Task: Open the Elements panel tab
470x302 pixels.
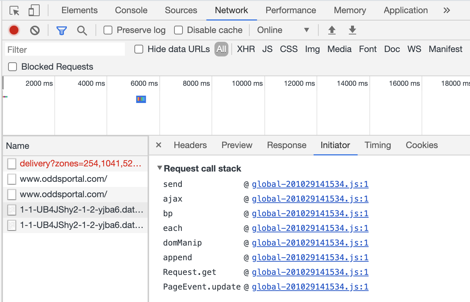Action: 80,10
